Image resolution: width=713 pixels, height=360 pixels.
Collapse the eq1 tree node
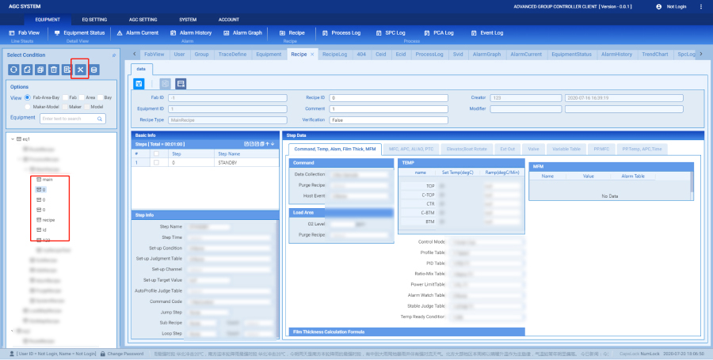tap(13, 138)
